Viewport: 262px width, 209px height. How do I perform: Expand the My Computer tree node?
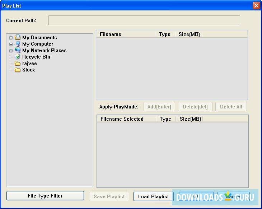pos(11,44)
